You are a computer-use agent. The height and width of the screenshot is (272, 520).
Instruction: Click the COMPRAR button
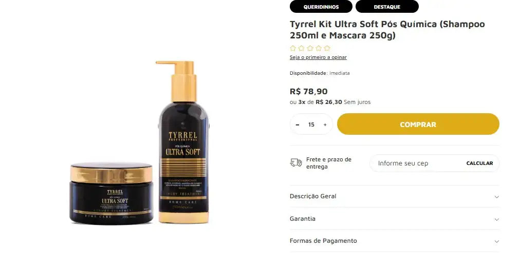[x=418, y=124]
